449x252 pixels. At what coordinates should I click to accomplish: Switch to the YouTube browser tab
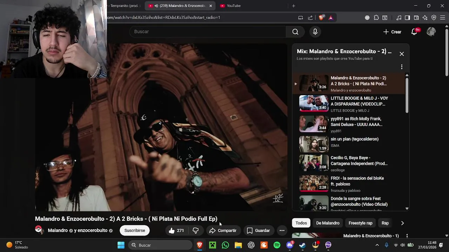[x=234, y=6]
